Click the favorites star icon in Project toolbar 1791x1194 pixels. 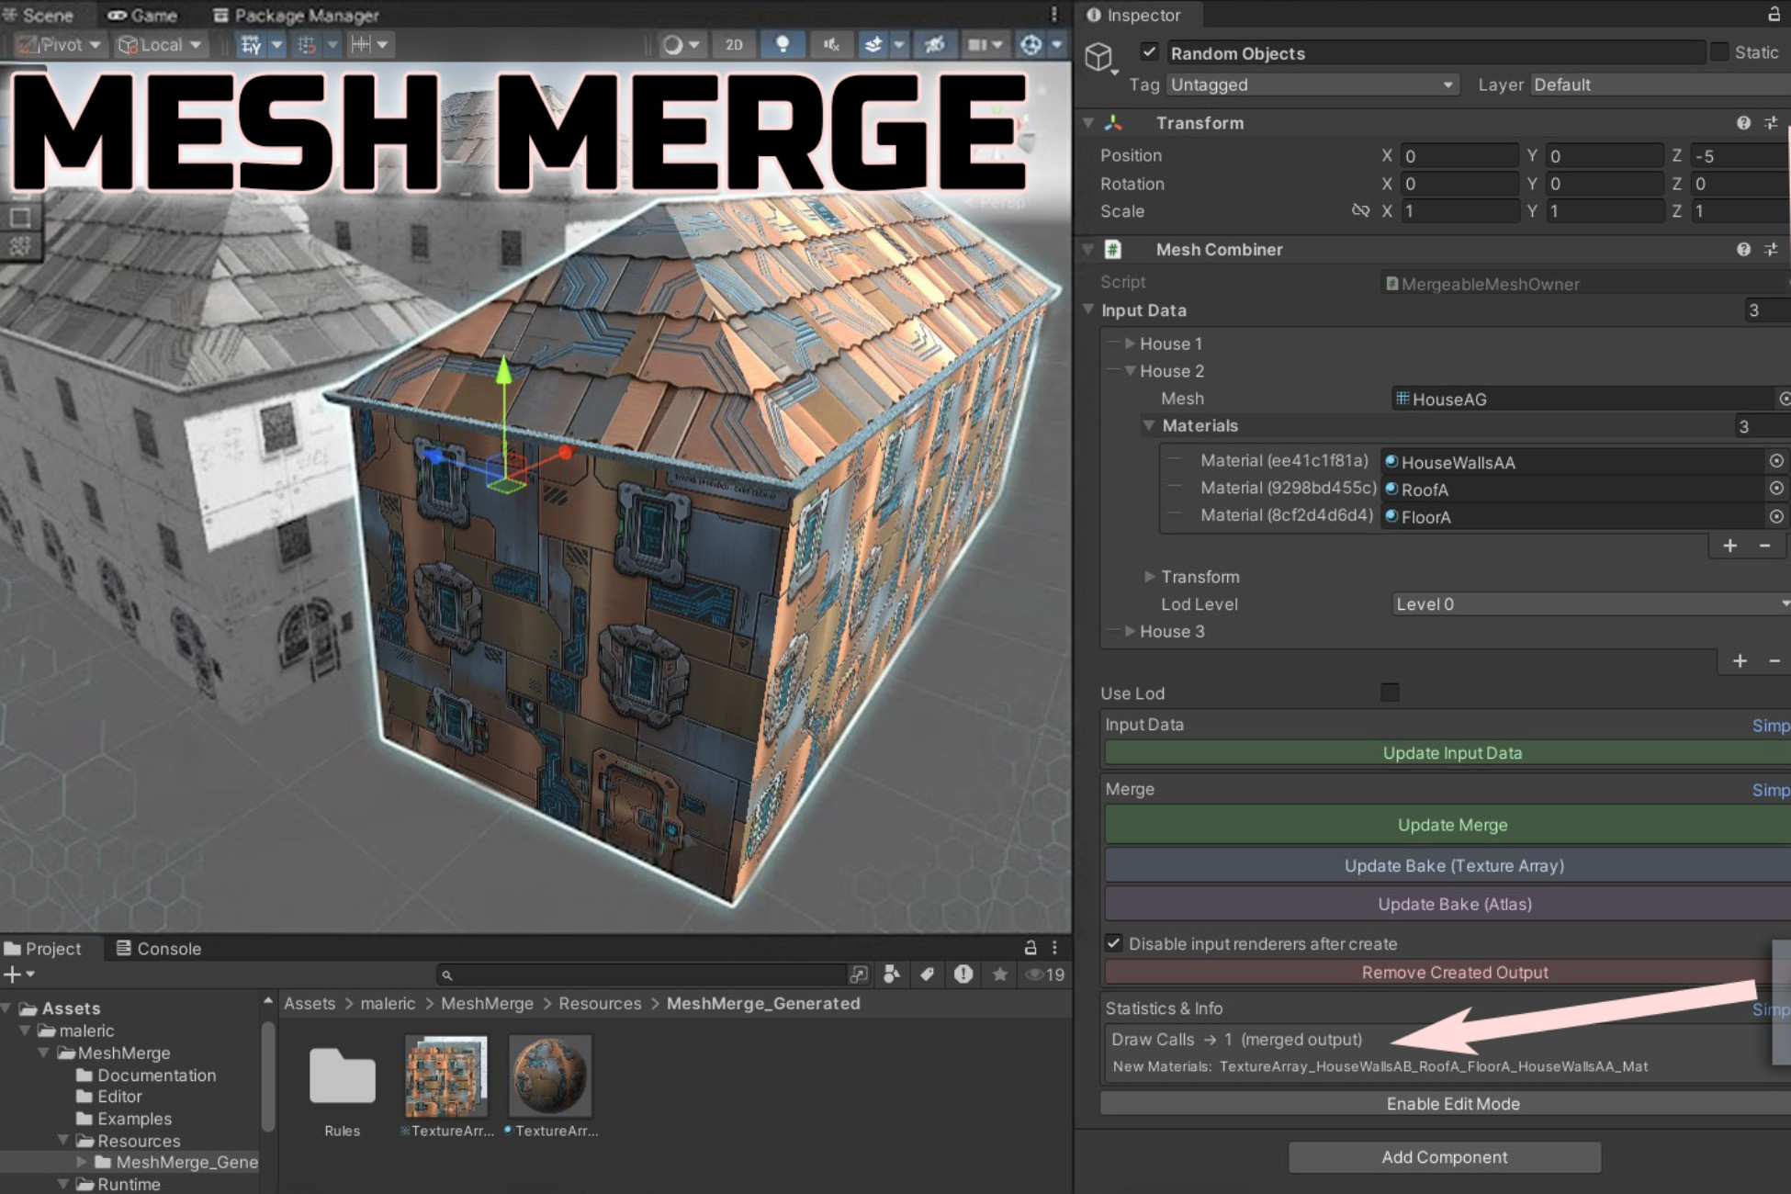999,974
